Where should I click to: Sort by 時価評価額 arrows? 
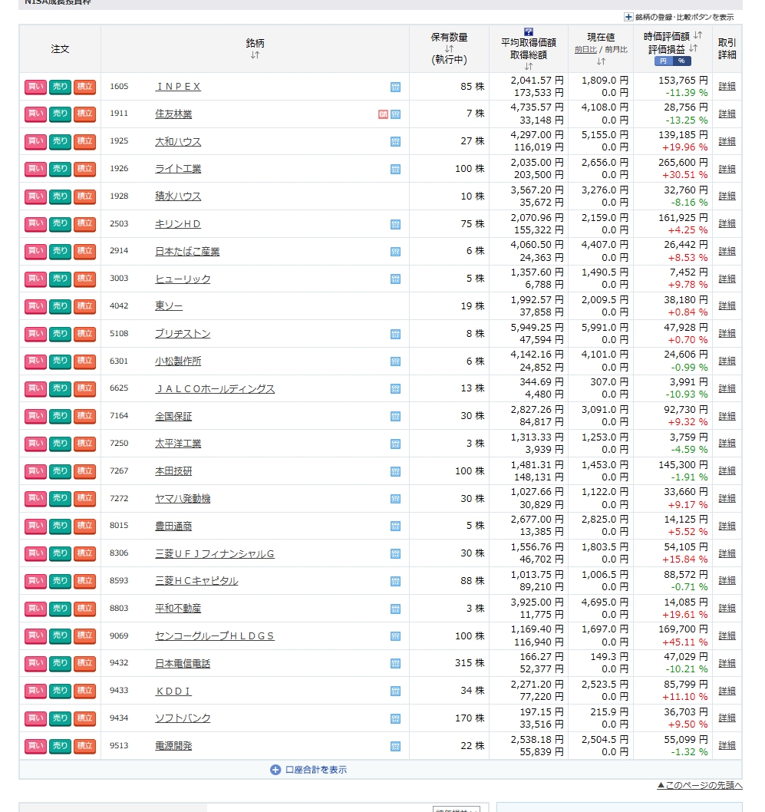697,35
